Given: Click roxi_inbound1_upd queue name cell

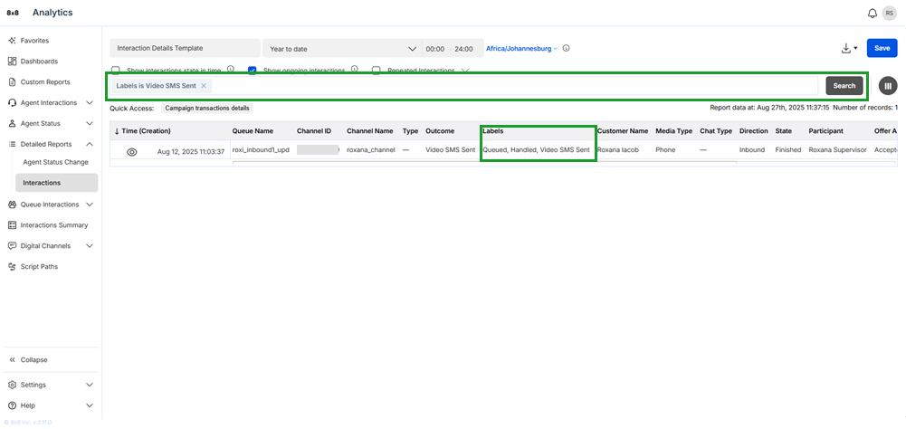Looking at the screenshot, I should click(261, 149).
